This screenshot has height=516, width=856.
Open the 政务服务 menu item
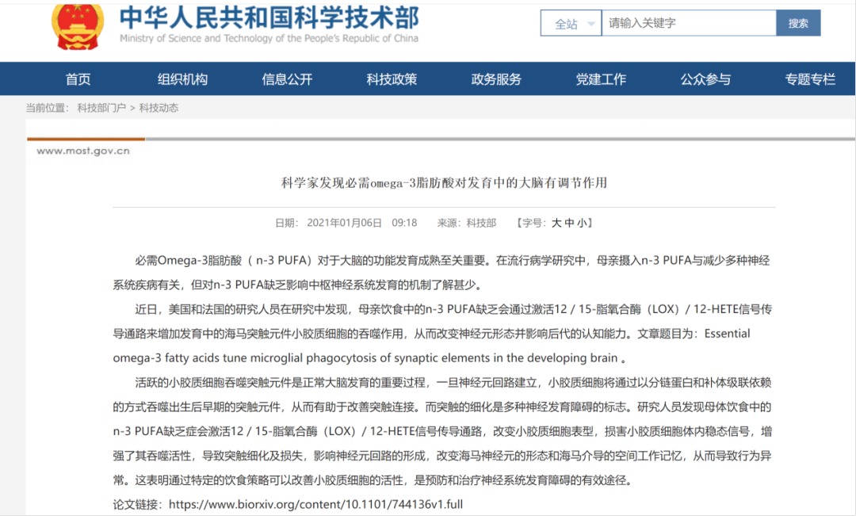496,79
